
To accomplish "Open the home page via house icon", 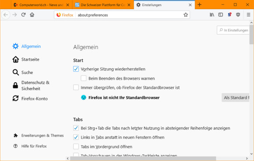I will tap(32, 15).
